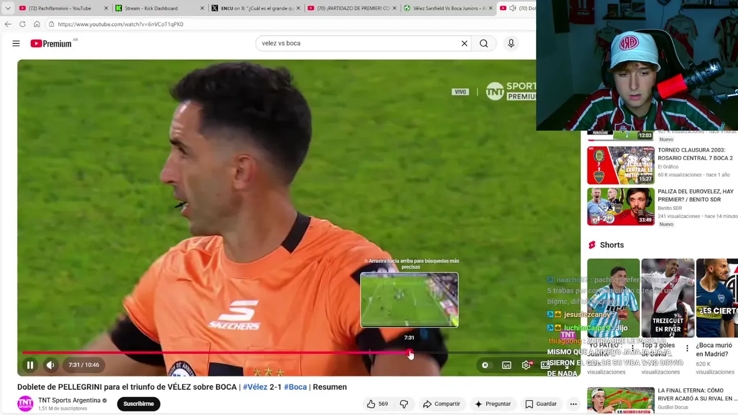
Task: Open TNT Sports Argentina channel avatar
Action: pyautogui.click(x=25, y=403)
